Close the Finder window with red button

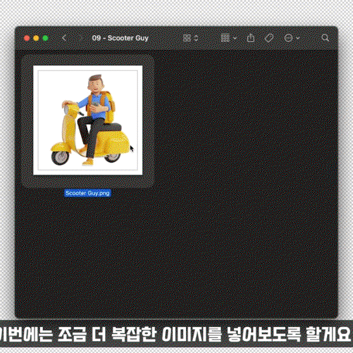tap(27, 38)
